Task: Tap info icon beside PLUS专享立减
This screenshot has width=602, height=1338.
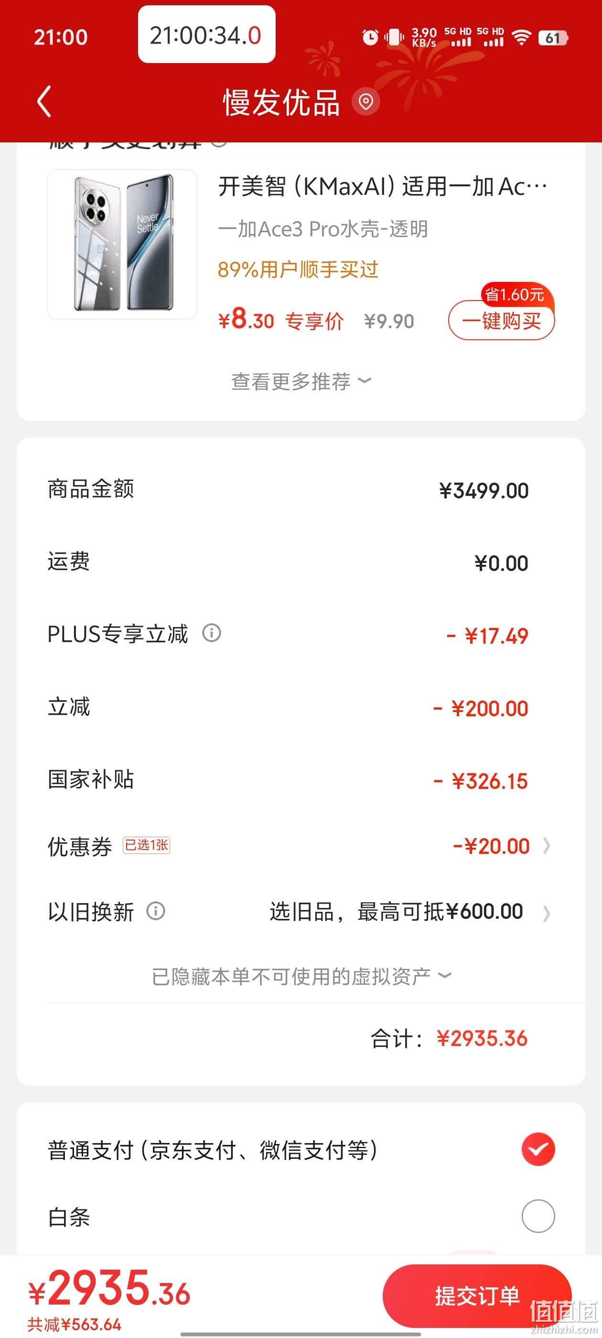Action: [211, 633]
